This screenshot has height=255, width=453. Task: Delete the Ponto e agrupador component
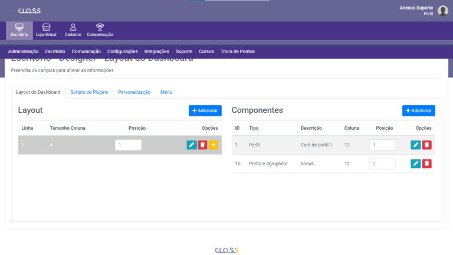pos(426,164)
